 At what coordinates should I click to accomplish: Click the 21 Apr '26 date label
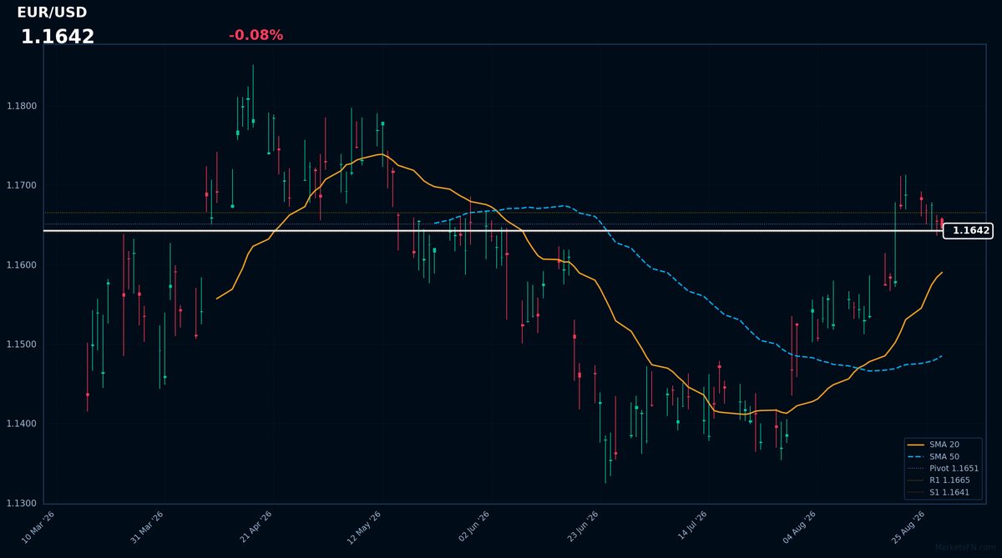(x=256, y=527)
